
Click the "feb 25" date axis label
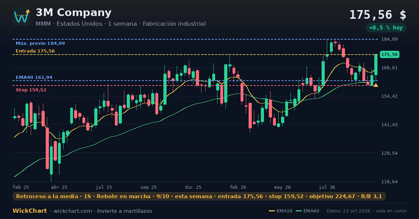click(x=21, y=187)
